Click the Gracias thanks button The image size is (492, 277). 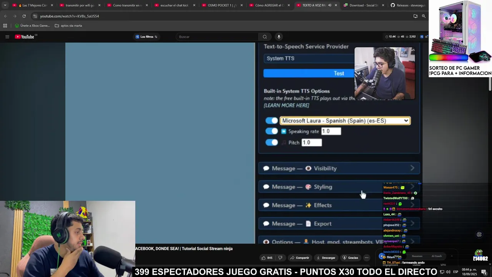coord(350,258)
